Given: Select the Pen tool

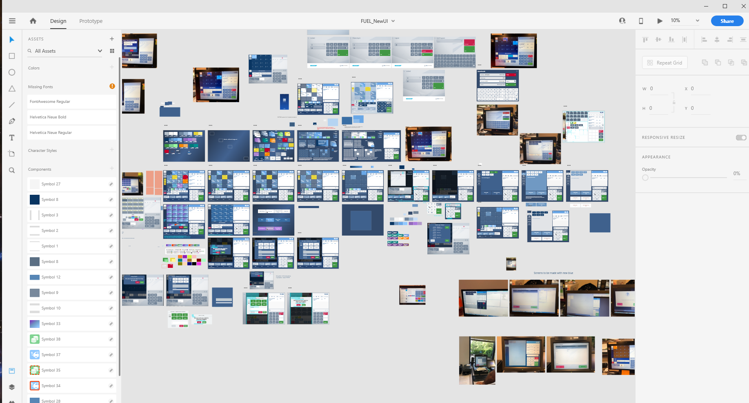Looking at the screenshot, I should click(12, 121).
